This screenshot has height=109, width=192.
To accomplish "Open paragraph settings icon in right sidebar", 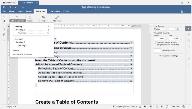I will tap(188, 29).
